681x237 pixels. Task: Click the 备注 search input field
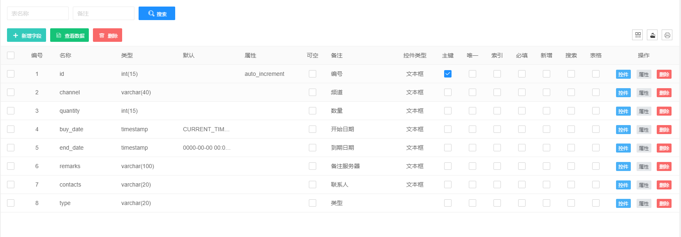pyautogui.click(x=103, y=14)
